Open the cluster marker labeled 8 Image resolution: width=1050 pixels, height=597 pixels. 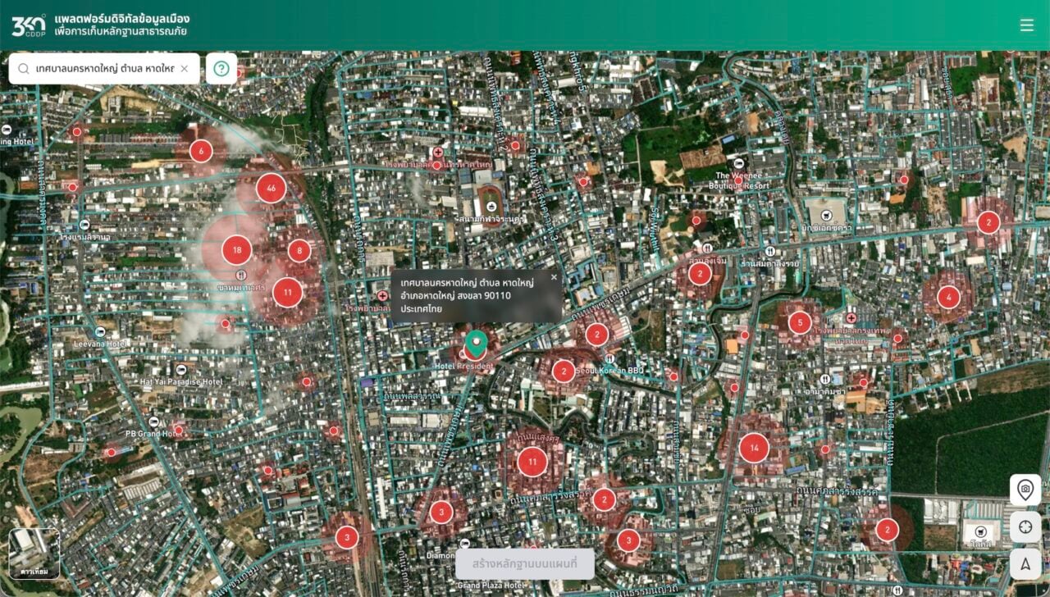[299, 251]
